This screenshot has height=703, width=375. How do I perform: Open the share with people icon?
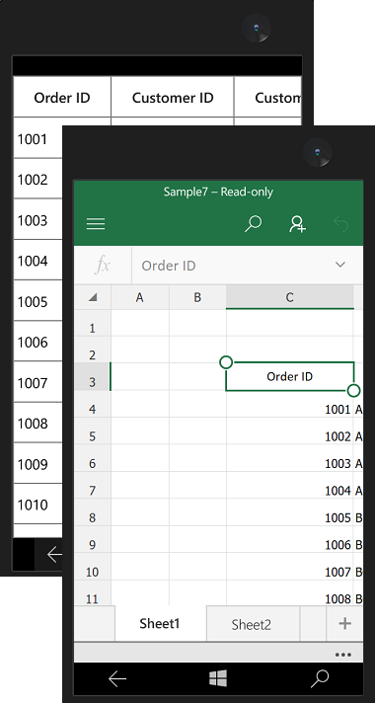[297, 224]
